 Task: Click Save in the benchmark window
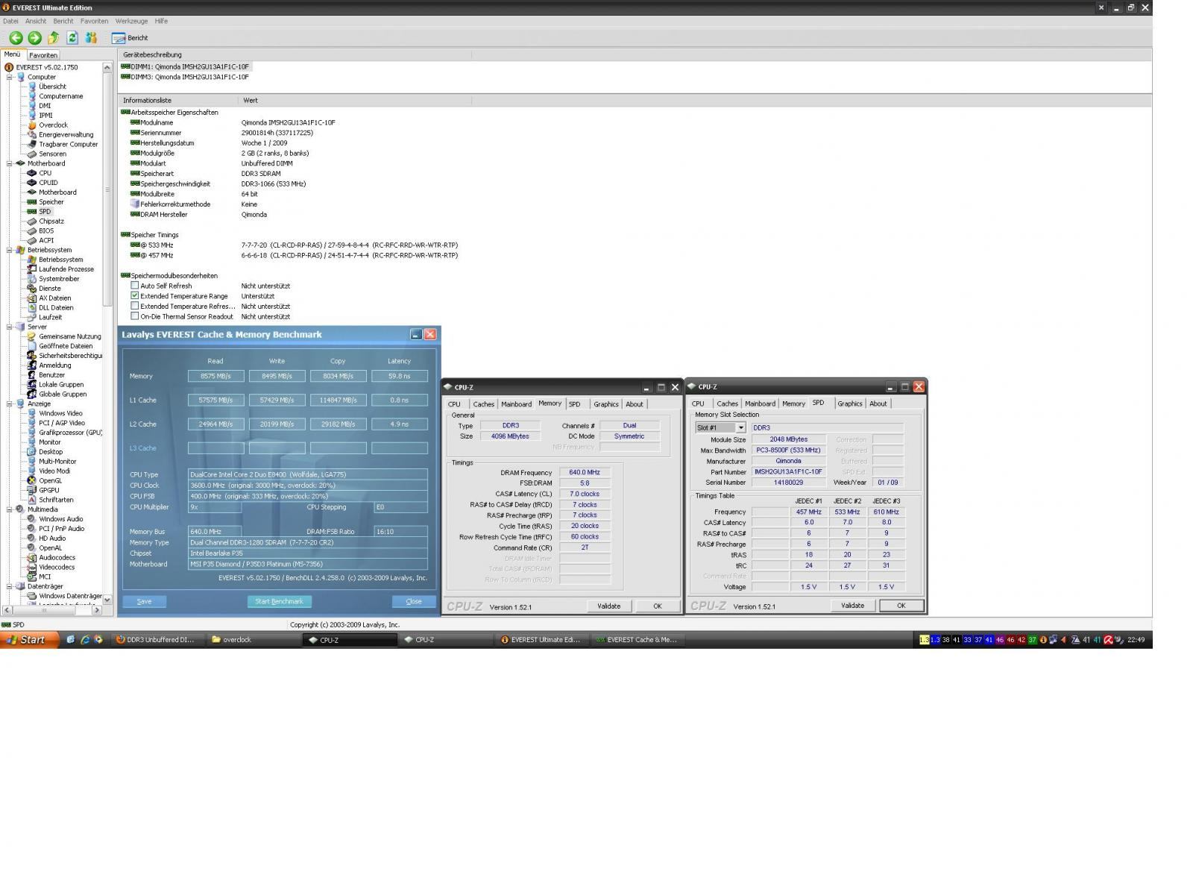[144, 601]
